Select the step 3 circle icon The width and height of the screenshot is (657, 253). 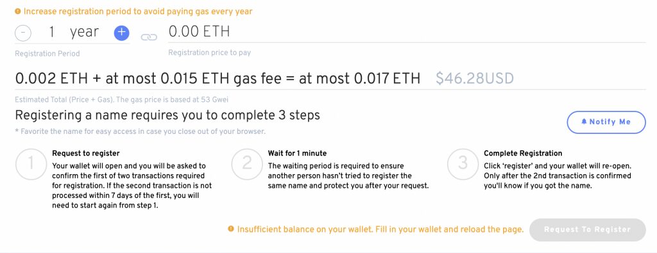pyautogui.click(x=463, y=164)
